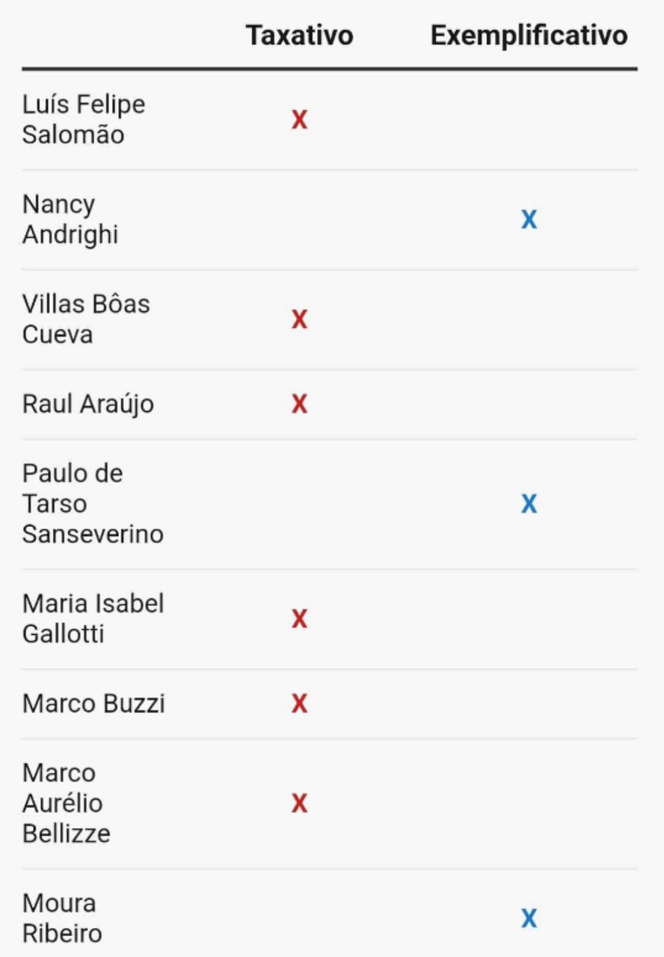The width and height of the screenshot is (664, 957).
Task: Select the Marco Buzzi row label
Action: 93,704
